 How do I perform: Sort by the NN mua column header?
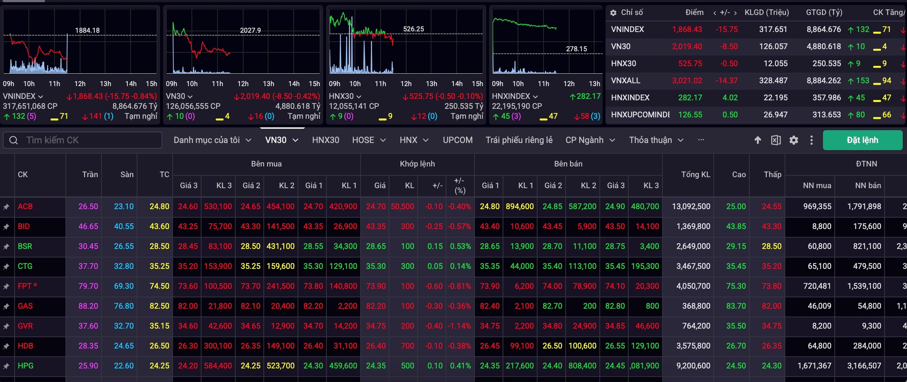point(817,186)
